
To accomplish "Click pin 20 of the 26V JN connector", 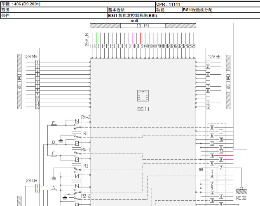I will pyautogui.click(x=169, y=46).
